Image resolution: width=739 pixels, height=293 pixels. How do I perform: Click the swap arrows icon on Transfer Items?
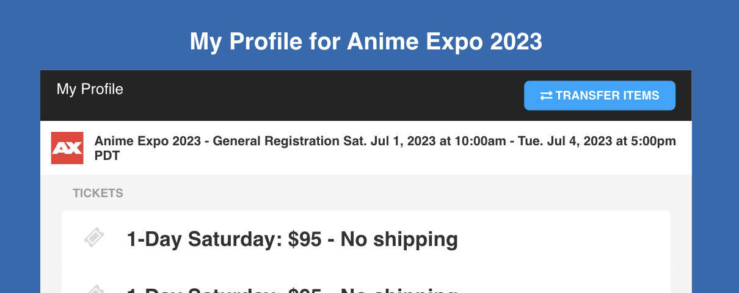pos(546,96)
